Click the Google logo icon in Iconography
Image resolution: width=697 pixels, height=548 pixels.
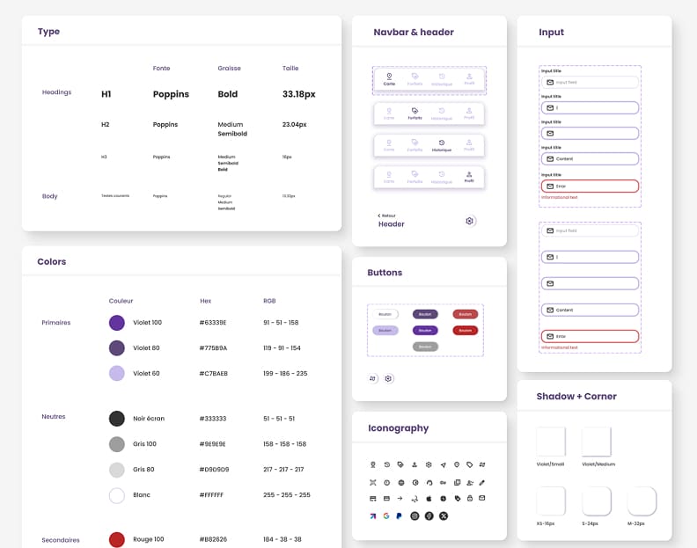point(386,516)
